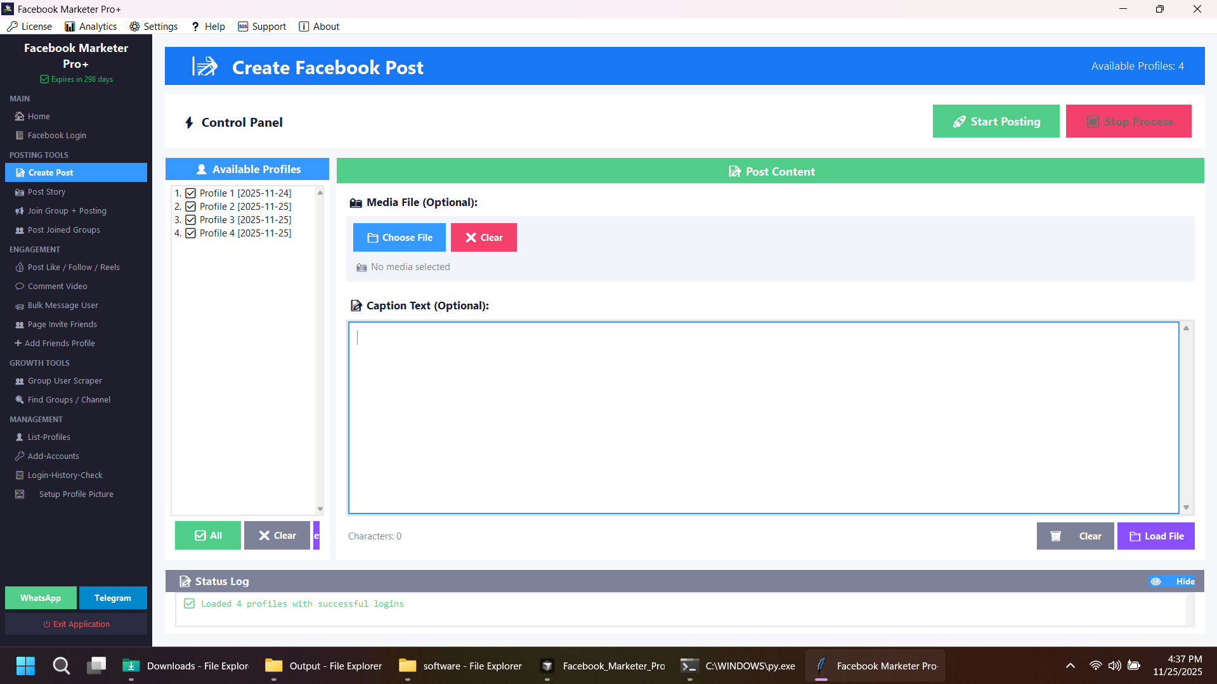Open the Settings menu
This screenshot has height=684, width=1217.
153,26
